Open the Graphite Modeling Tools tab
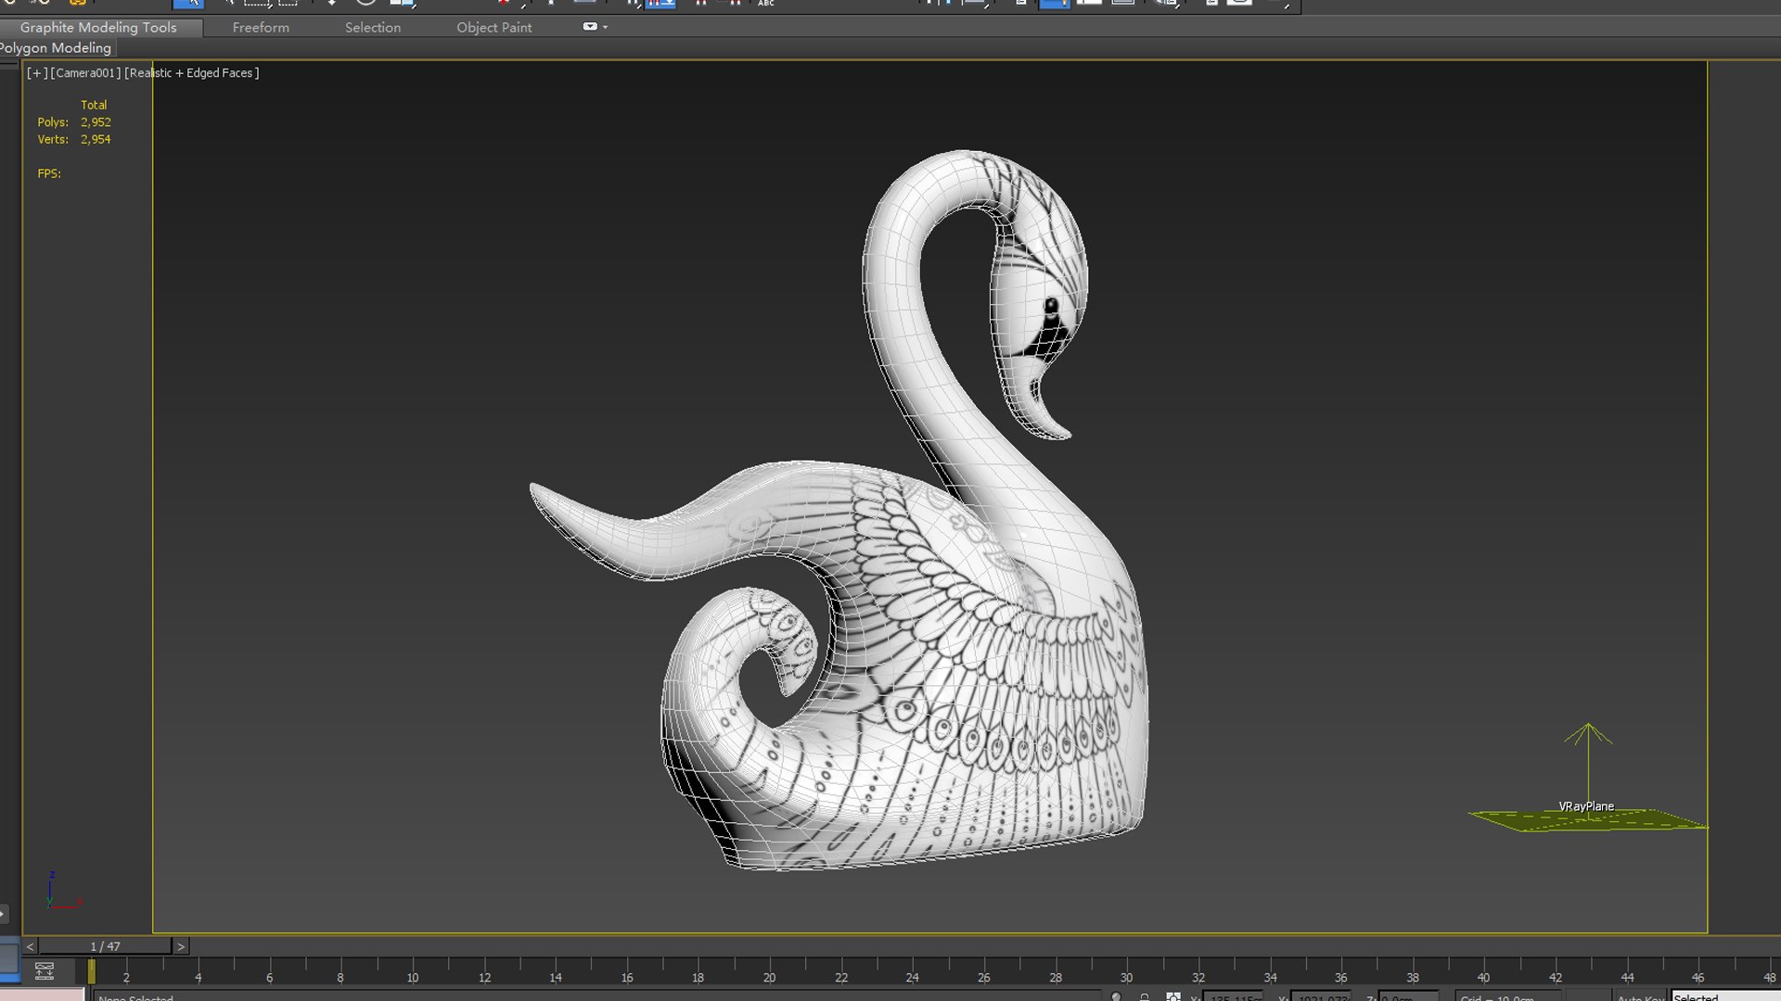Image resolution: width=1781 pixels, height=1001 pixels. [x=98, y=27]
